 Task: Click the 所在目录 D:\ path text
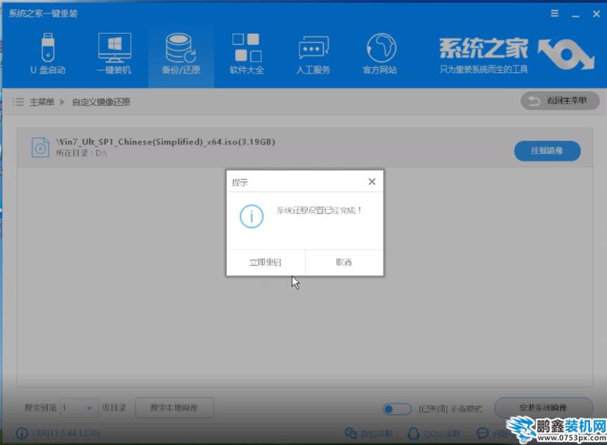81,153
